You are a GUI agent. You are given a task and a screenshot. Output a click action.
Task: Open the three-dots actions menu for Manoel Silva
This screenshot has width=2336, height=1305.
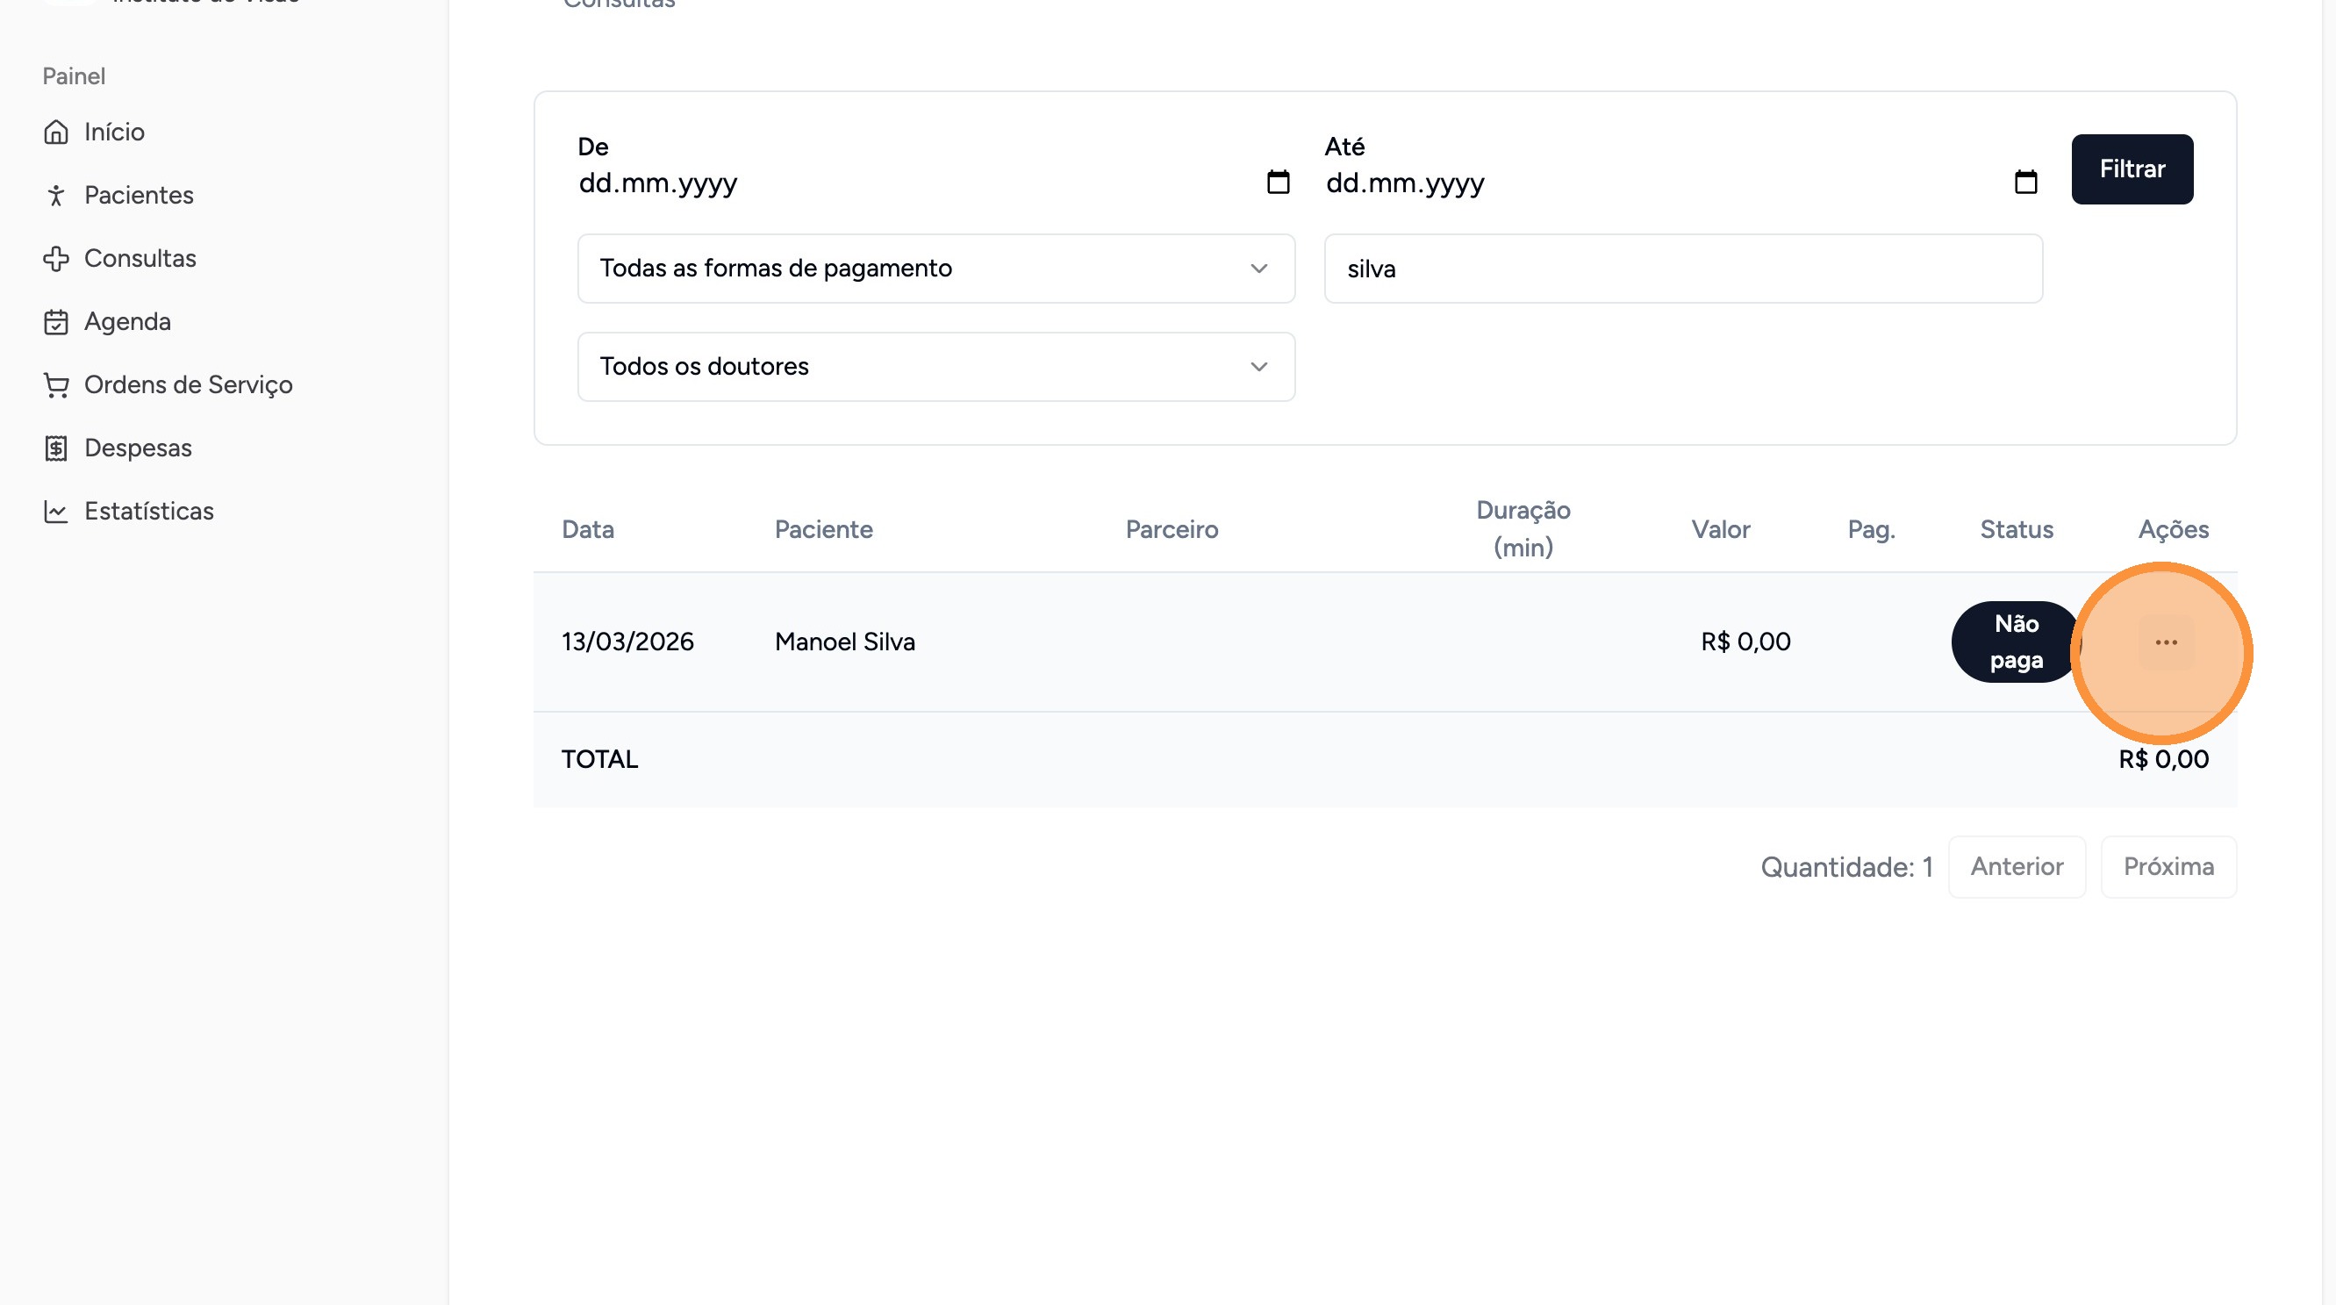[2166, 642]
